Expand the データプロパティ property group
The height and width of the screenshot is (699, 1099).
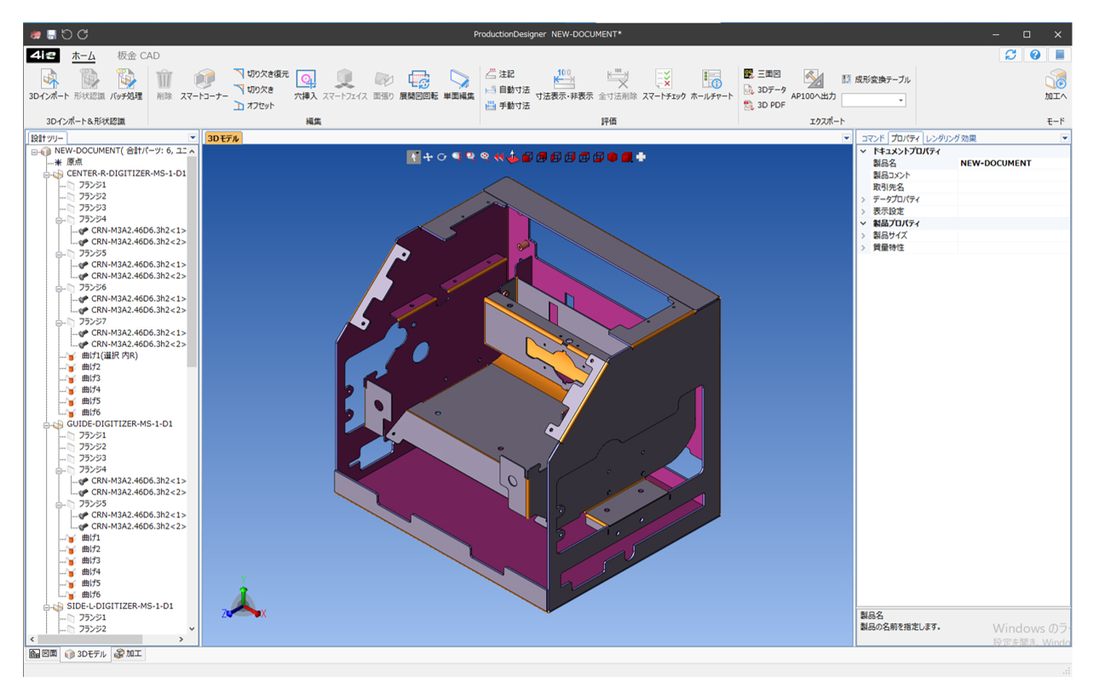pyautogui.click(x=863, y=199)
